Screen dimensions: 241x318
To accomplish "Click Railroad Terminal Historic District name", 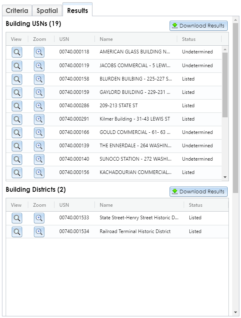I will tap(135, 231).
